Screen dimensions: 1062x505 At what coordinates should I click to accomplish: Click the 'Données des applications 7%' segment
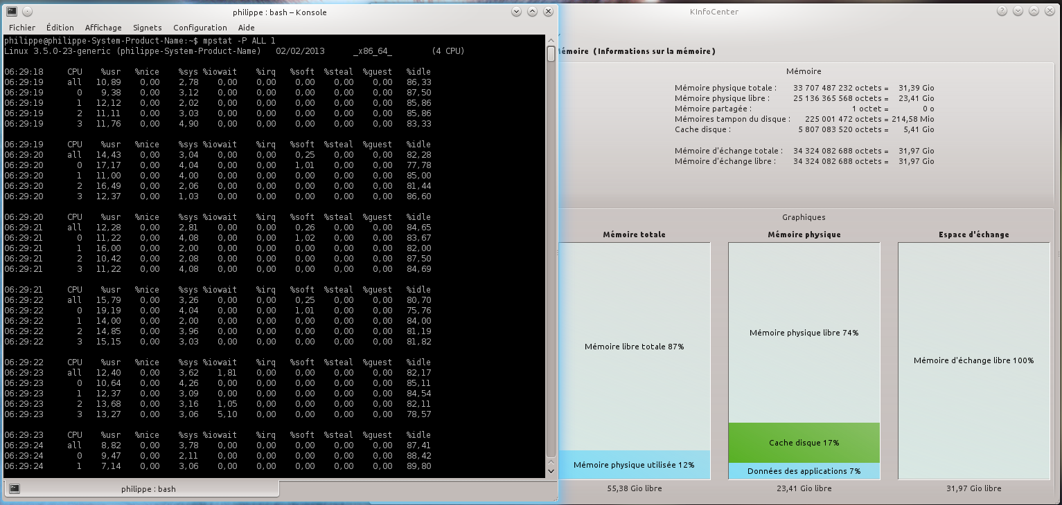click(x=804, y=471)
